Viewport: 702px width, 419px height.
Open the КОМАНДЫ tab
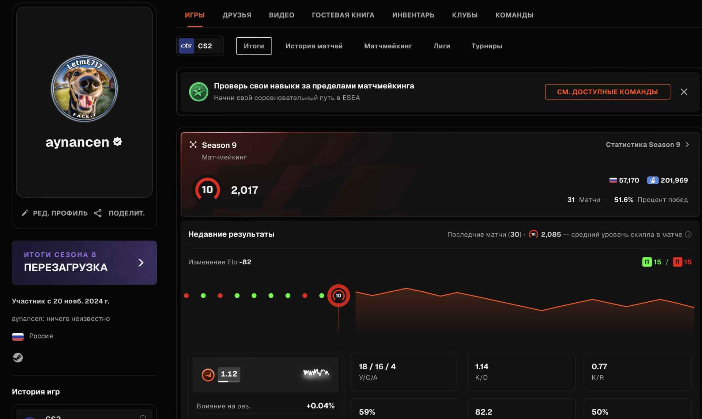pyautogui.click(x=514, y=15)
